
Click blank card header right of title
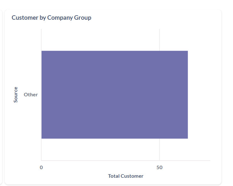click(153, 18)
